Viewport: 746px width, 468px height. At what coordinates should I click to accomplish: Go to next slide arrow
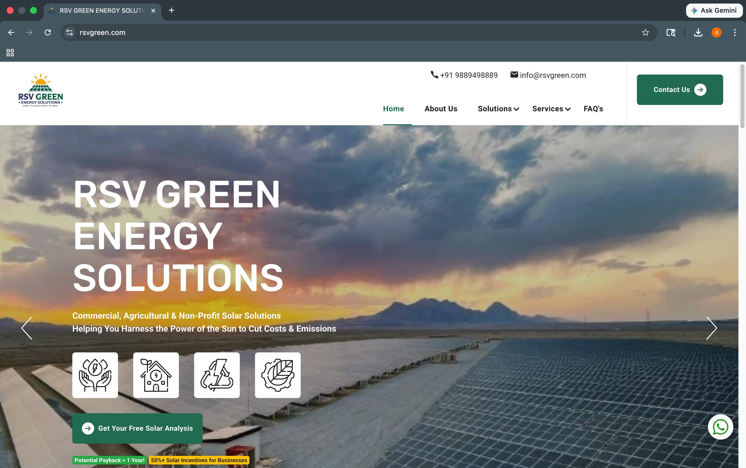[711, 328]
